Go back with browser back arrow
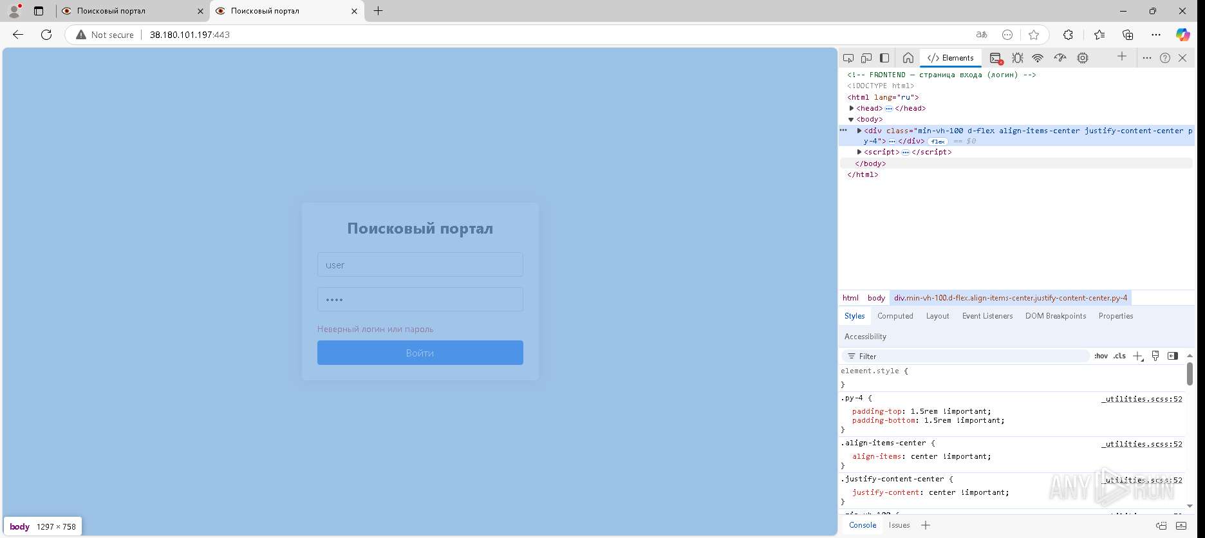The height and width of the screenshot is (538, 1205). coord(18,35)
